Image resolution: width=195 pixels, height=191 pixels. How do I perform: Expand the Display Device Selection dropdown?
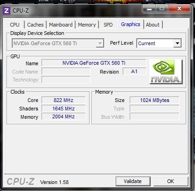(x=100, y=43)
